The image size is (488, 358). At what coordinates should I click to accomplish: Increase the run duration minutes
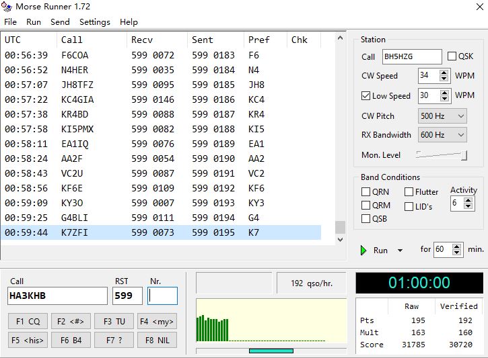[x=456, y=247]
